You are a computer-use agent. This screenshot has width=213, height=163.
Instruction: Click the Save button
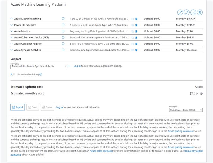coord(33,107)
